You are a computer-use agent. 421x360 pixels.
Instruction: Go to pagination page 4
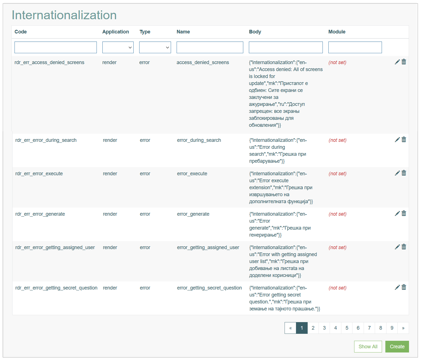point(336,328)
